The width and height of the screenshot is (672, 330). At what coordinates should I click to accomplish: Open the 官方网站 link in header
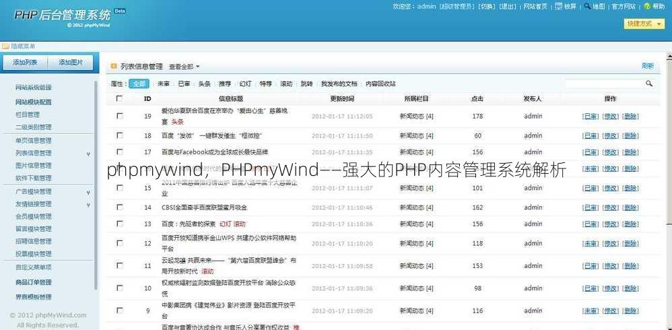click(x=624, y=7)
